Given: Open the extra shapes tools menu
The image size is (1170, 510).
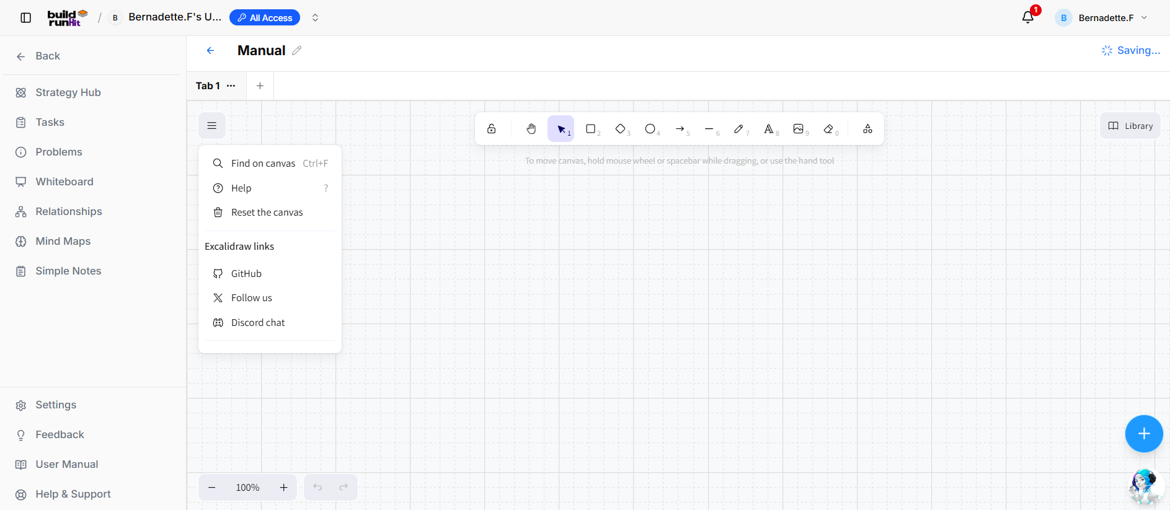Looking at the screenshot, I should [867, 129].
